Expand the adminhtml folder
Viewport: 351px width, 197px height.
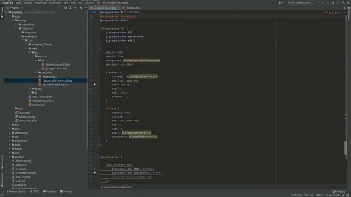point(16,24)
